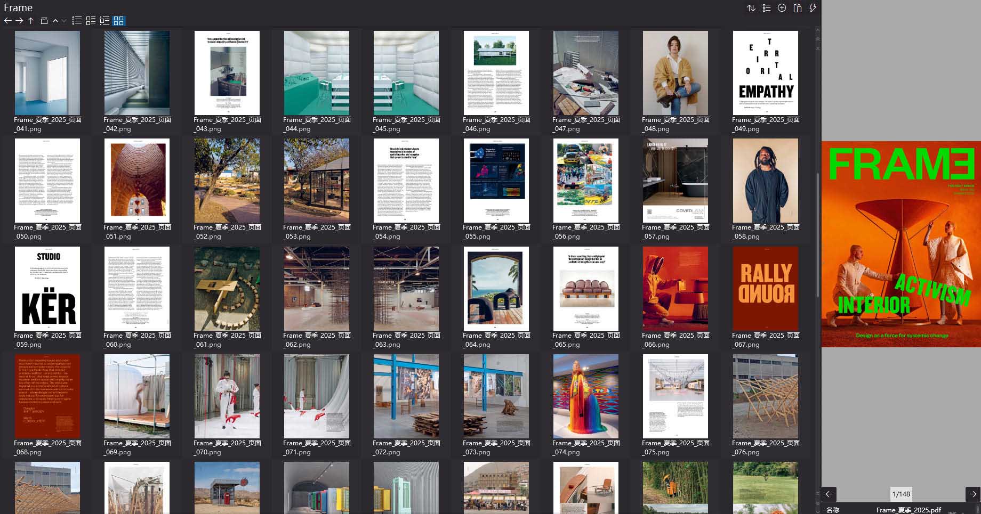The height and width of the screenshot is (514, 981).
Task: Click the new item plus icon
Action: pyautogui.click(x=782, y=8)
